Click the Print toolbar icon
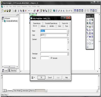This screenshot has height=97, width=101. (x=15, y=11)
